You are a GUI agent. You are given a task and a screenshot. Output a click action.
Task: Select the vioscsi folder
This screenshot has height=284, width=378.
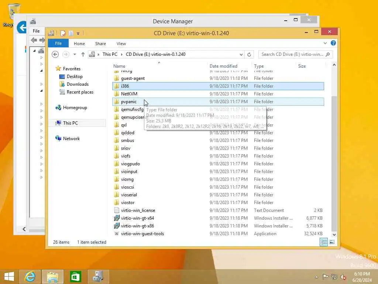tap(218, 187)
